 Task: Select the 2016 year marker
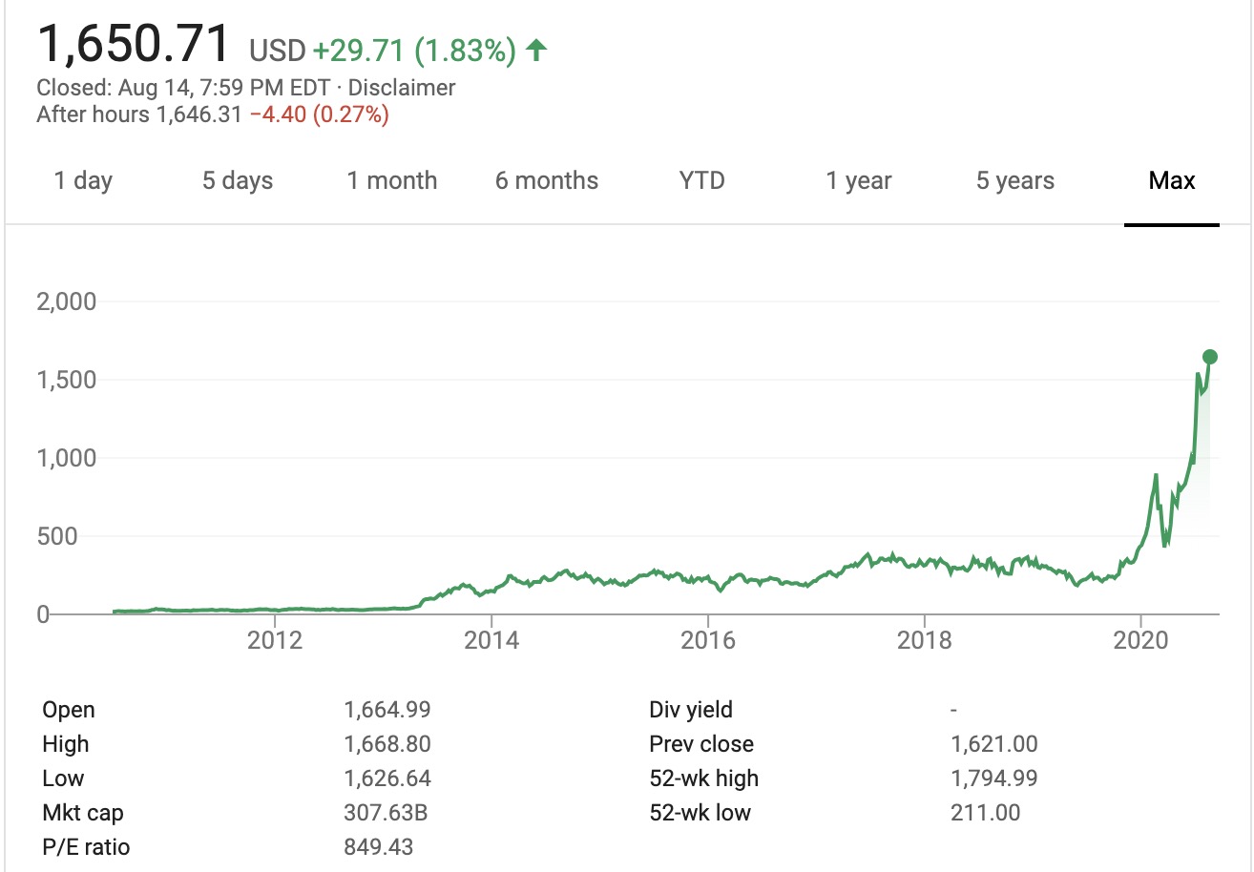(x=708, y=639)
